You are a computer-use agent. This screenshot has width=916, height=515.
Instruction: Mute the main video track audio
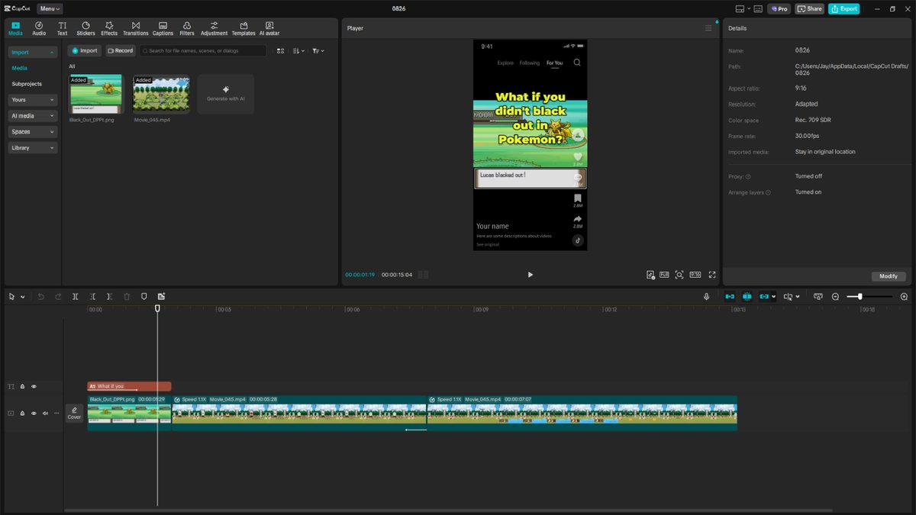point(45,413)
